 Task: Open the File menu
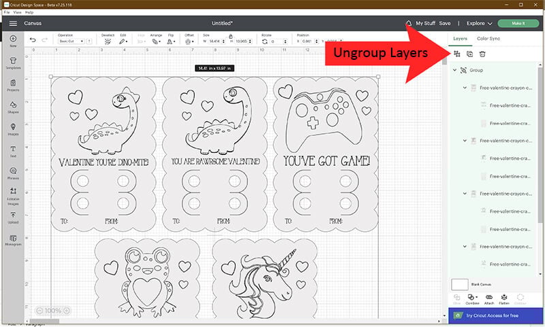7,12
